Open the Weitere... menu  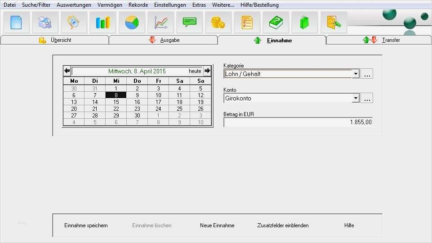point(223,4)
